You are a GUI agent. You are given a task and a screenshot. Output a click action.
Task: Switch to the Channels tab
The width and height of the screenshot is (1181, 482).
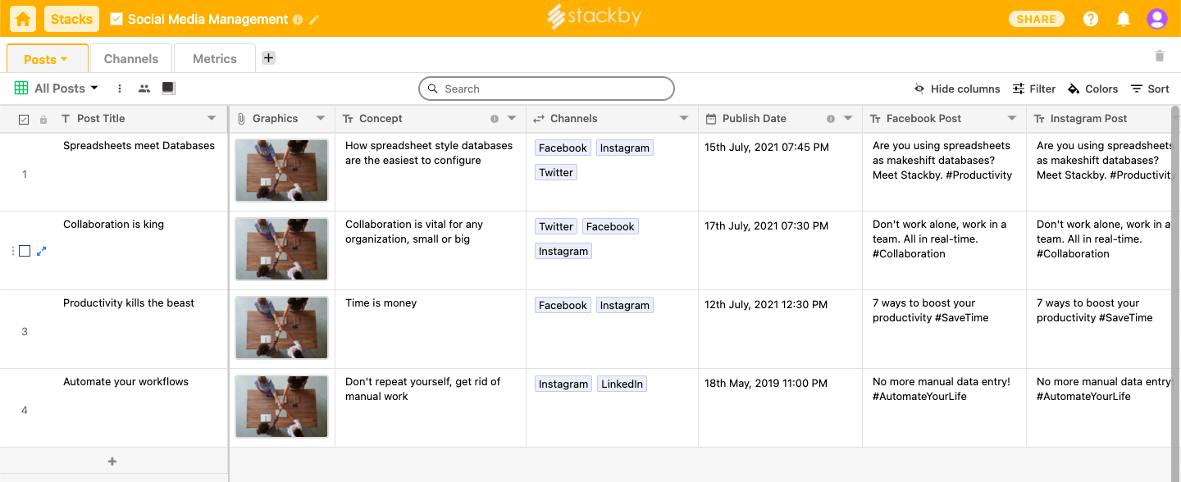pyautogui.click(x=131, y=59)
